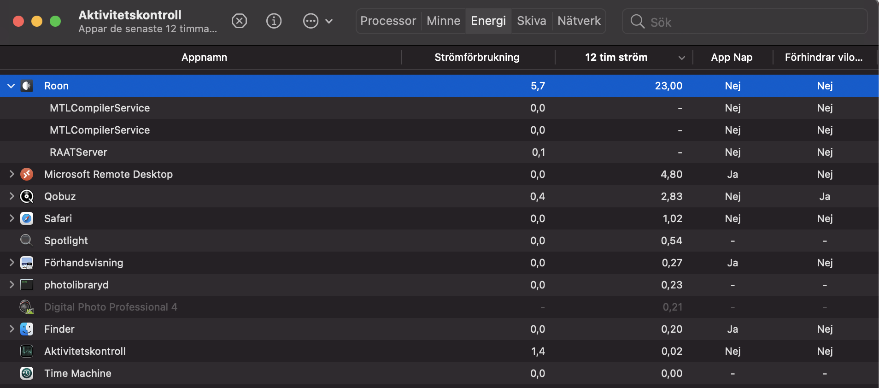Image resolution: width=879 pixels, height=388 pixels.
Task: Click the 0,21 value for Digital Photo Professional
Action: click(672, 307)
